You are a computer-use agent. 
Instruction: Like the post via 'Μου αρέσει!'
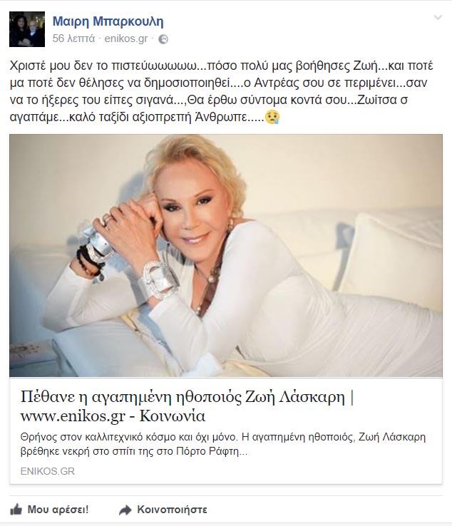(58, 510)
